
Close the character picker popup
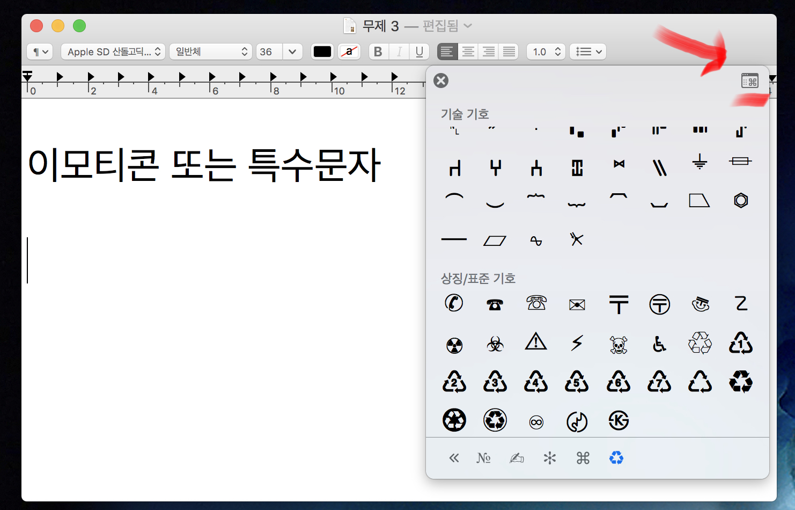[441, 81]
